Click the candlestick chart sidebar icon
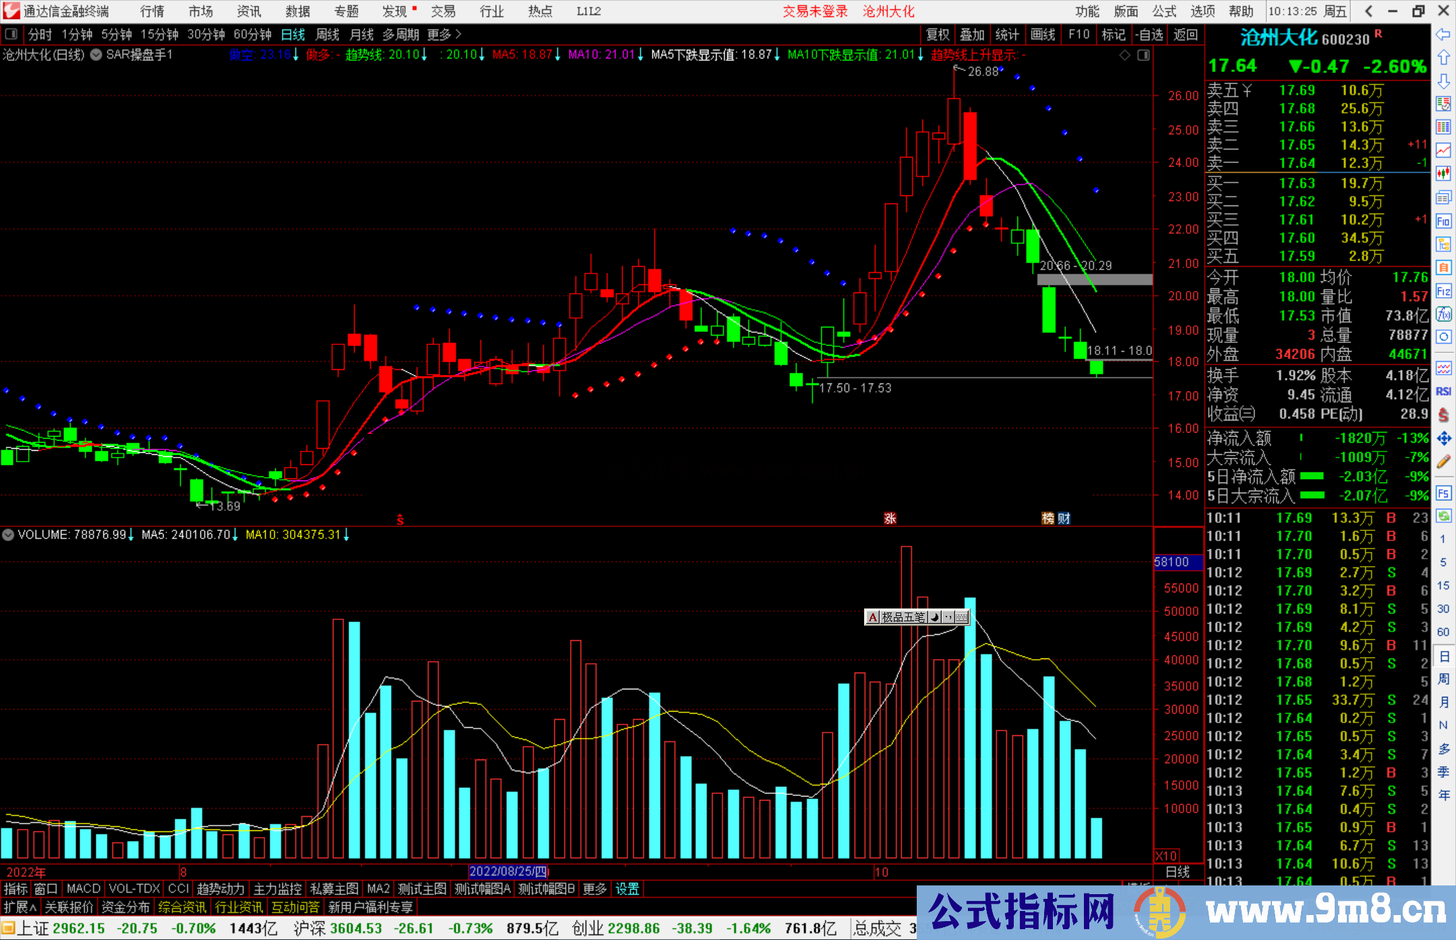 pyautogui.click(x=1443, y=174)
